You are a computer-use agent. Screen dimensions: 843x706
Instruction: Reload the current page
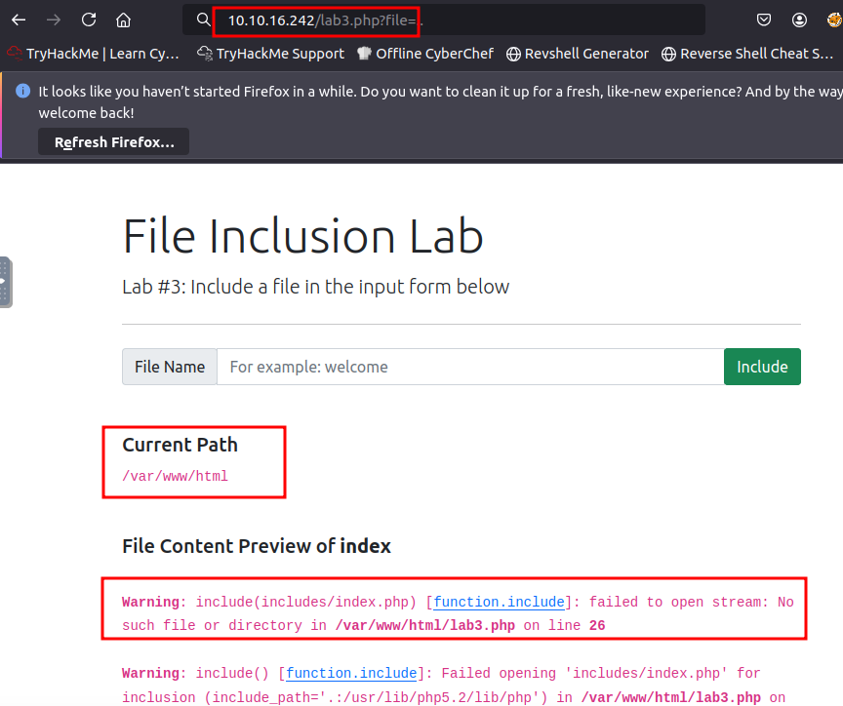point(88,19)
